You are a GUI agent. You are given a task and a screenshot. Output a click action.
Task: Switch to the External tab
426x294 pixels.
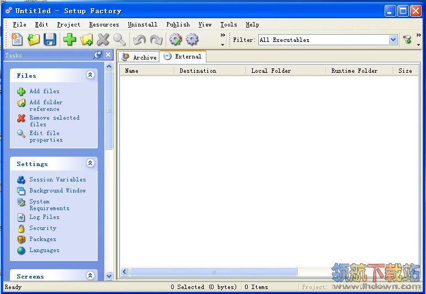tap(183, 56)
